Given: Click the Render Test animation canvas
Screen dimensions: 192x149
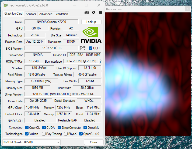Looking at the screenshot, I should click(148, 74).
